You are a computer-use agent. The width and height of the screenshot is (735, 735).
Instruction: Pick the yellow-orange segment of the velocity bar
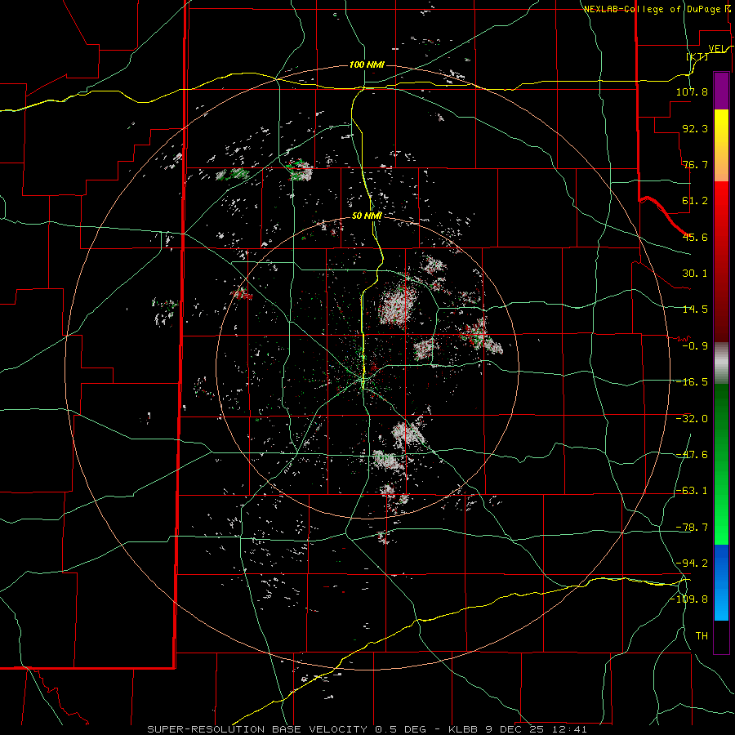point(721,145)
